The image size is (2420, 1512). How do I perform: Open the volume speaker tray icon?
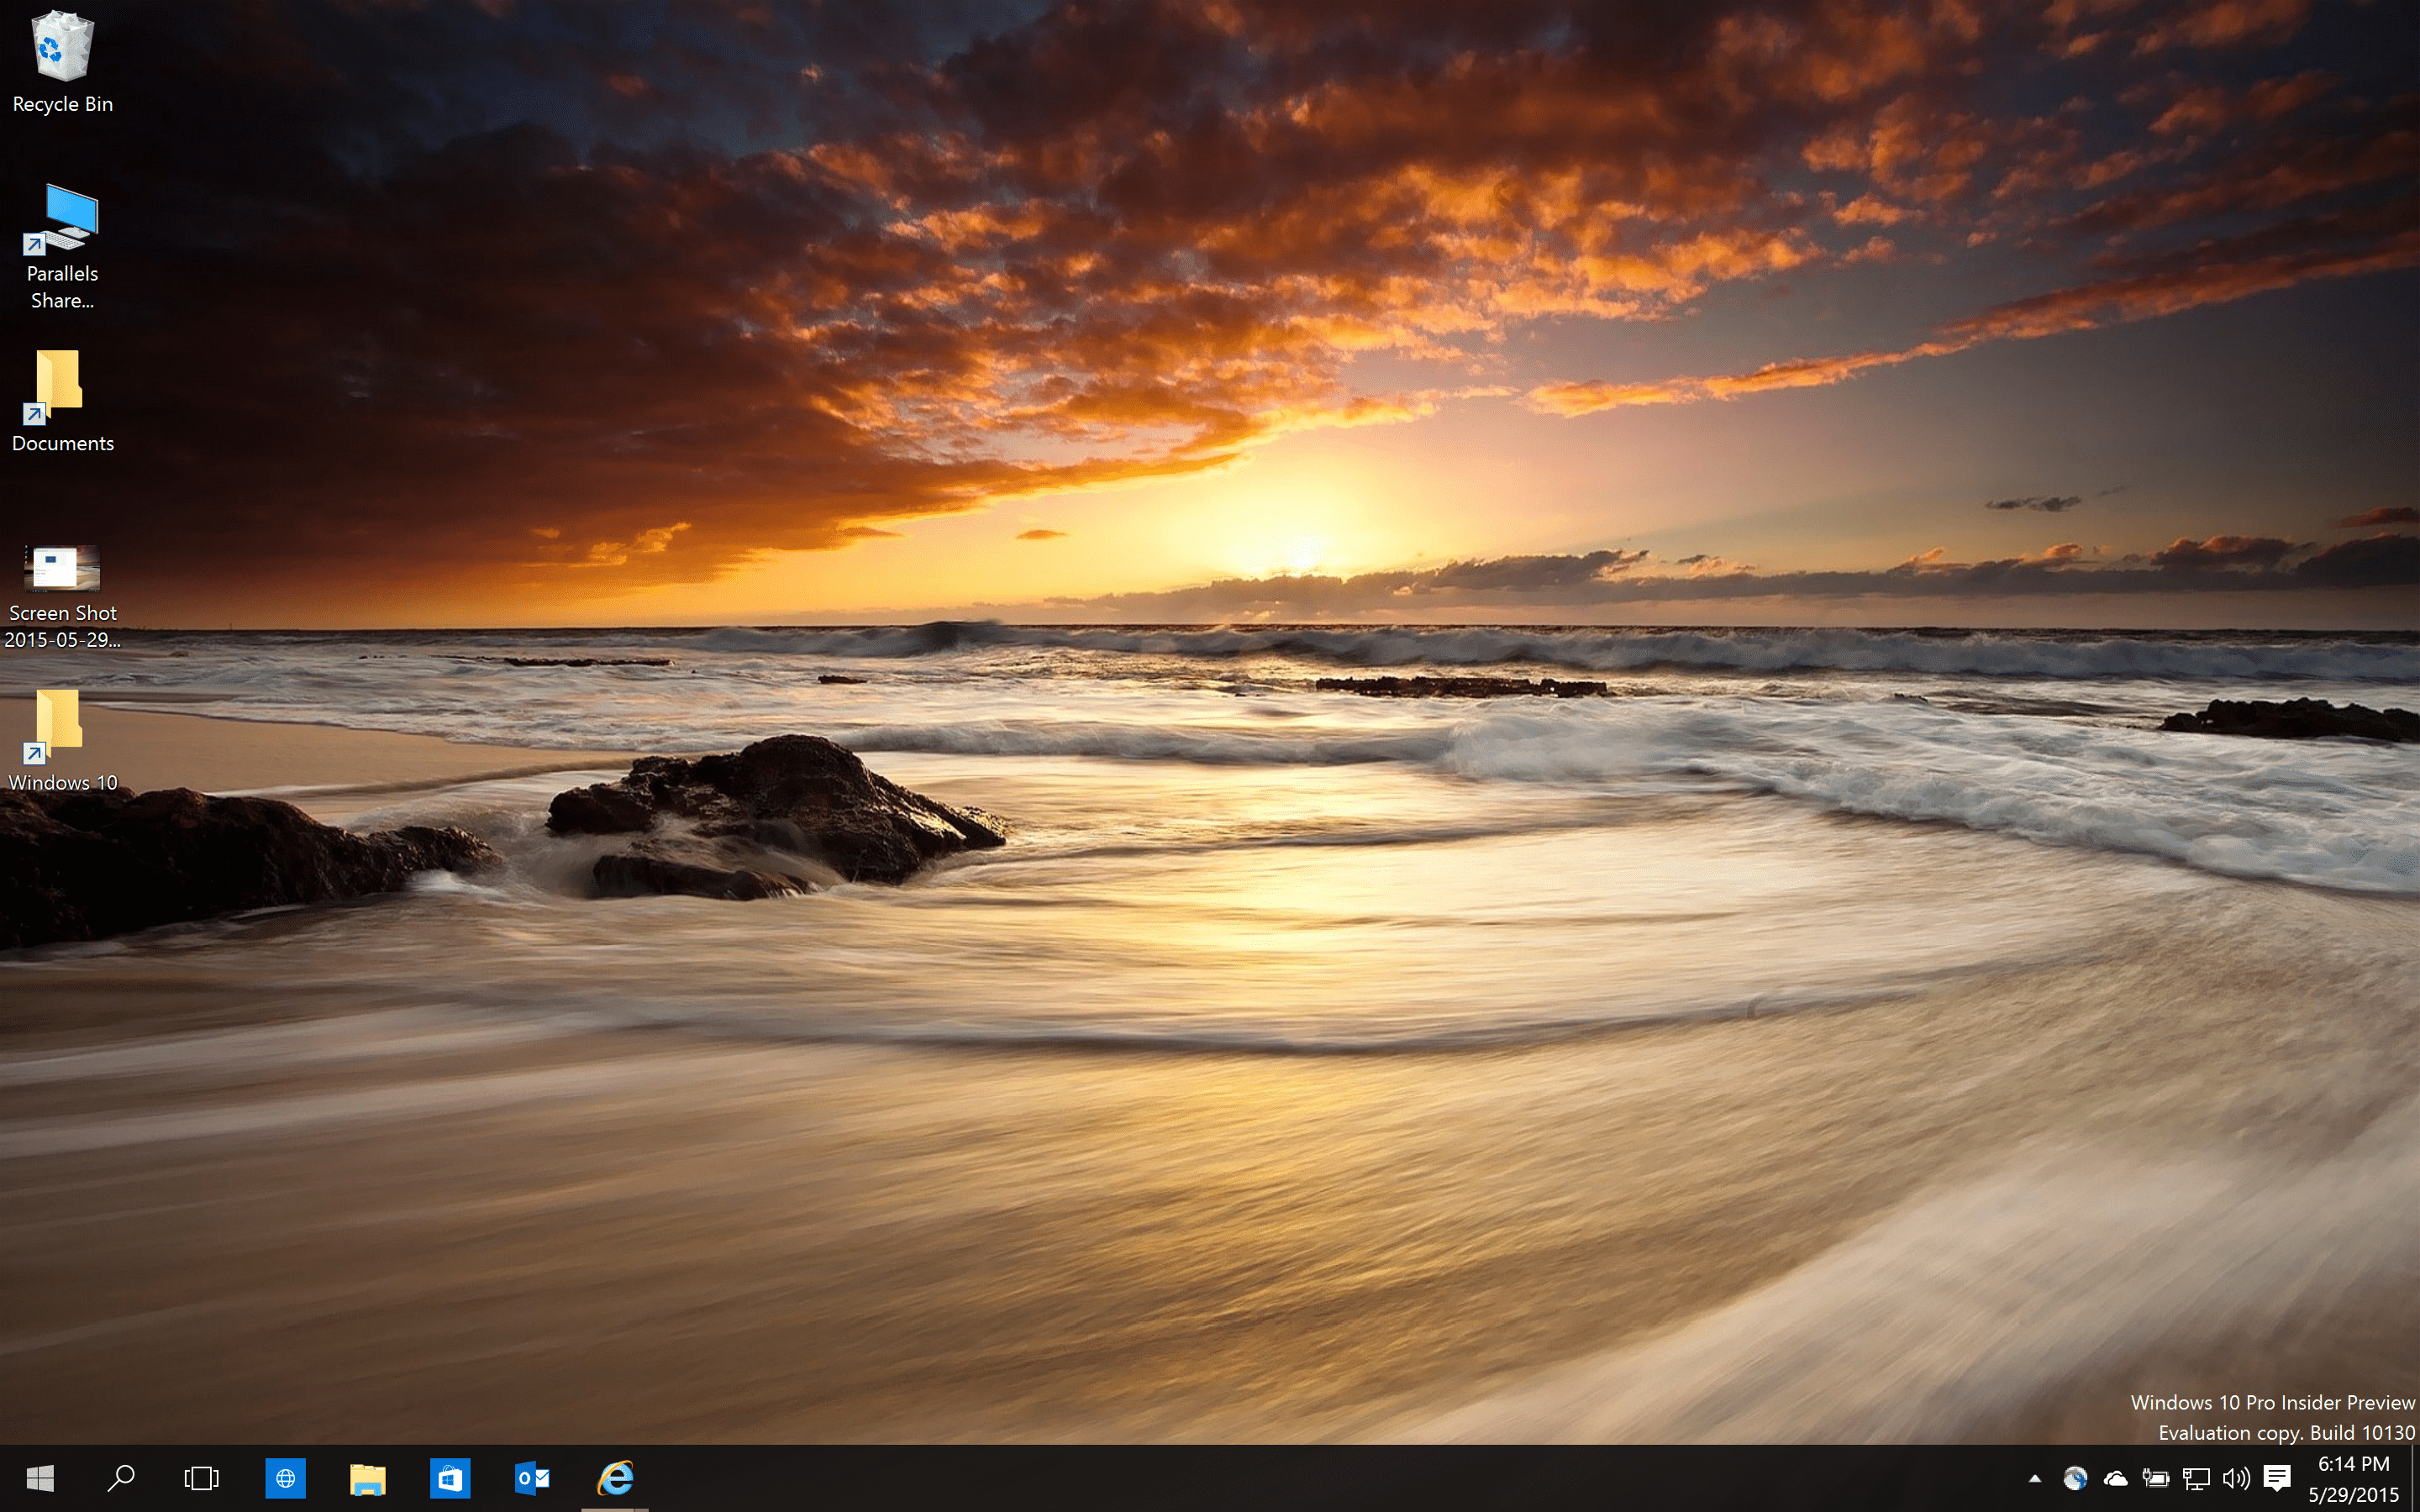pyautogui.click(x=2236, y=1478)
